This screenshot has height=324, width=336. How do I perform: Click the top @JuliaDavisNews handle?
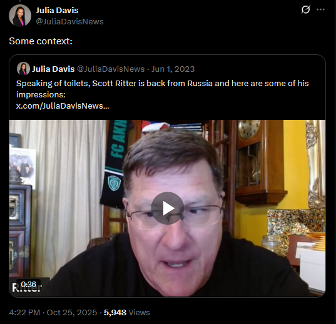pyautogui.click(x=69, y=22)
